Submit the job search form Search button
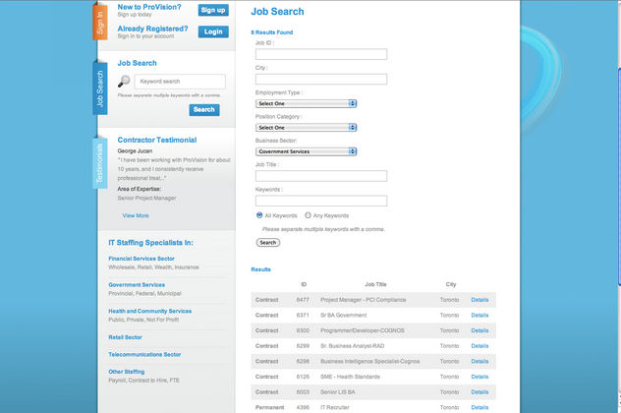Image resolution: width=621 pixels, height=413 pixels. (x=267, y=242)
